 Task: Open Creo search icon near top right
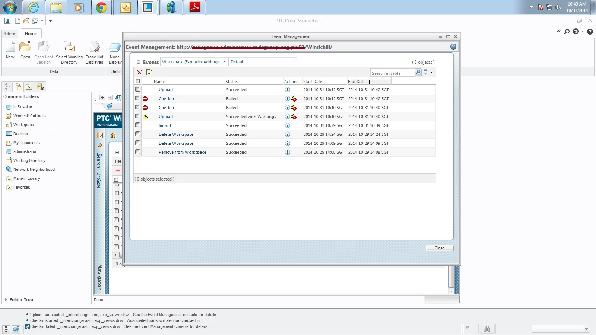[567, 32]
